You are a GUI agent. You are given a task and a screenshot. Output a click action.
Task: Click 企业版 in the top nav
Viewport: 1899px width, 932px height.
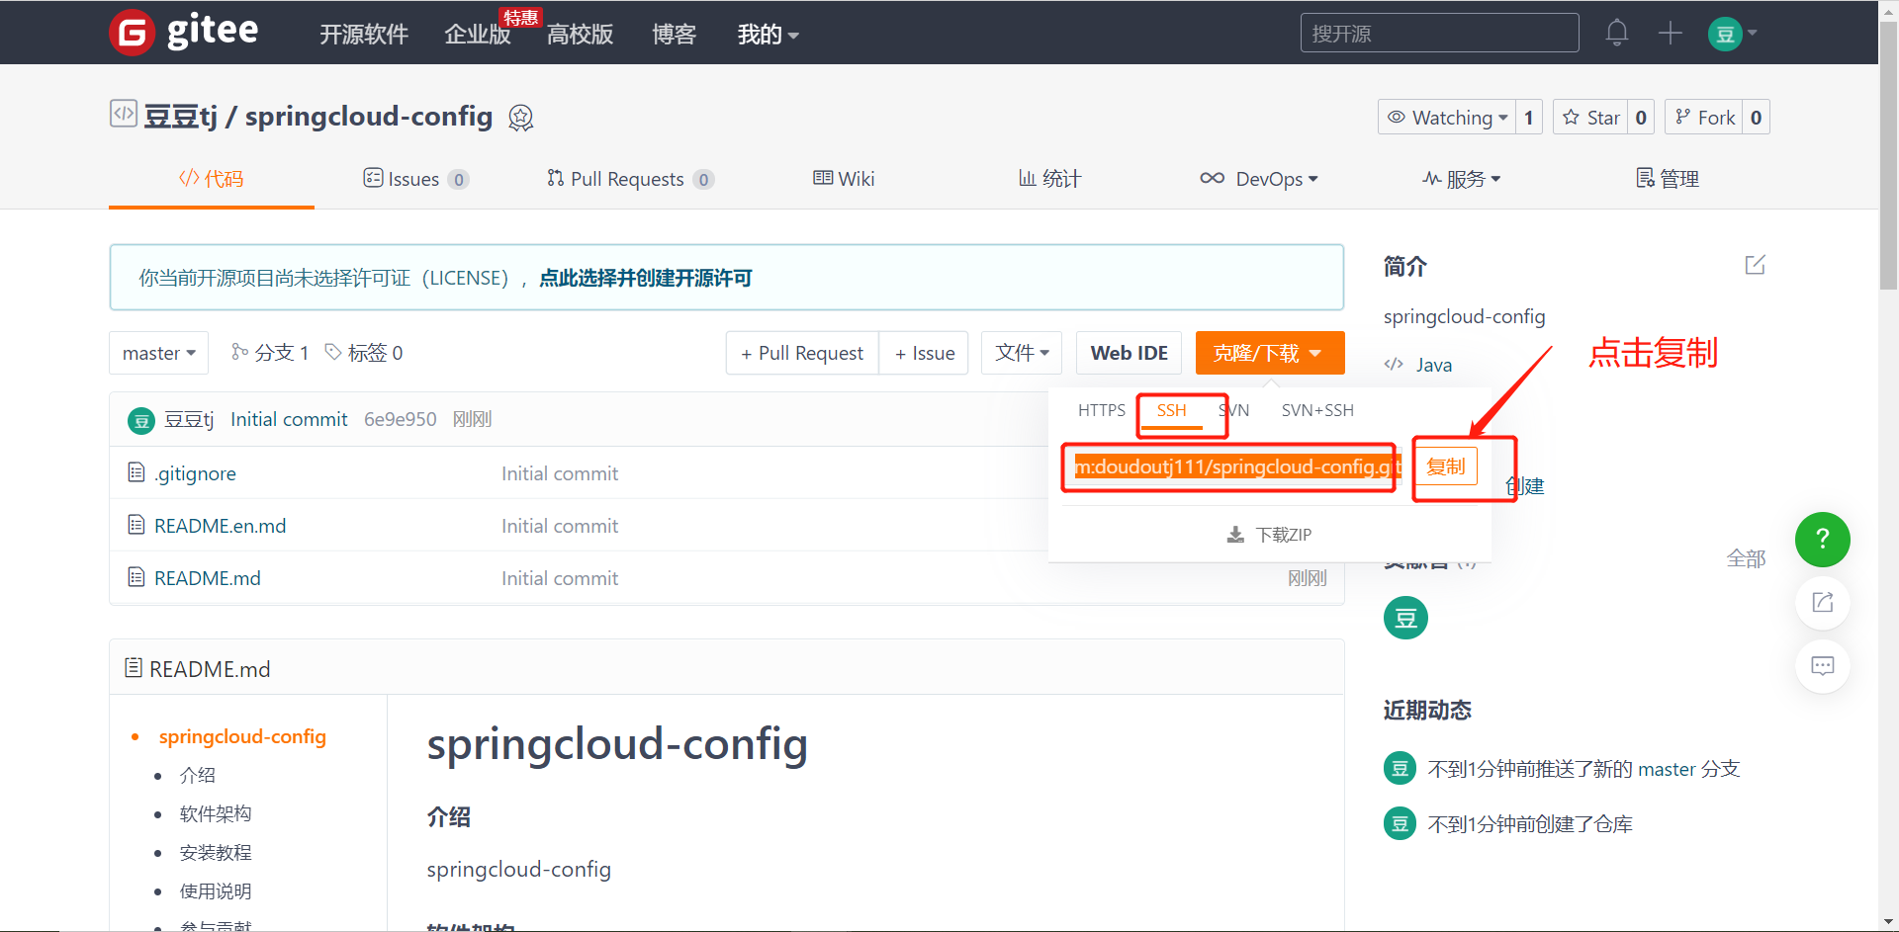point(477,35)
